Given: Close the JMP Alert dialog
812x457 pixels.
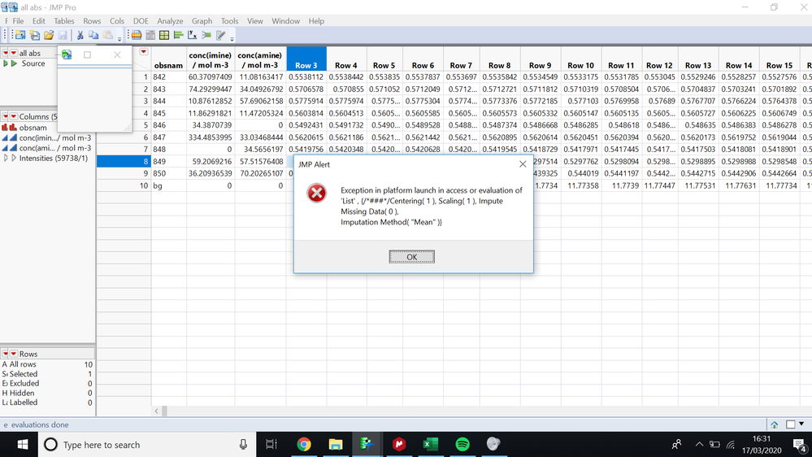Looking at the screenshot, I should tap(523, 164).
